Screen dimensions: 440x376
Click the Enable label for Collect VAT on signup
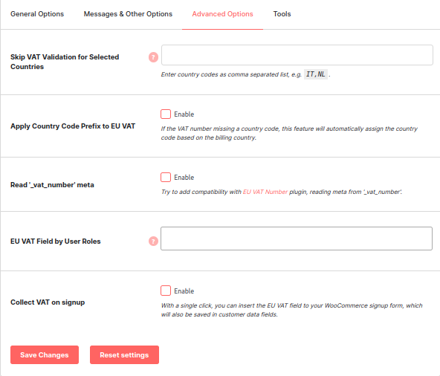pyautogui.click(x=184, y=291)
